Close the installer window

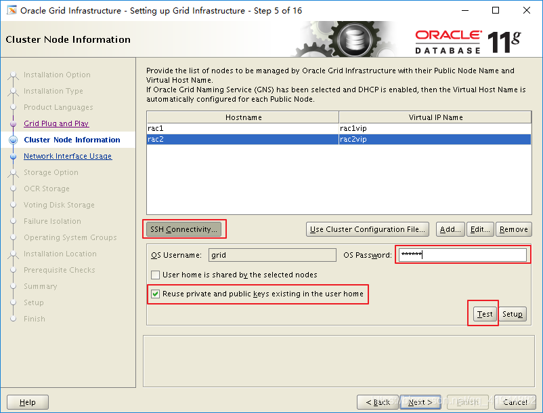(x=526, y=10)
